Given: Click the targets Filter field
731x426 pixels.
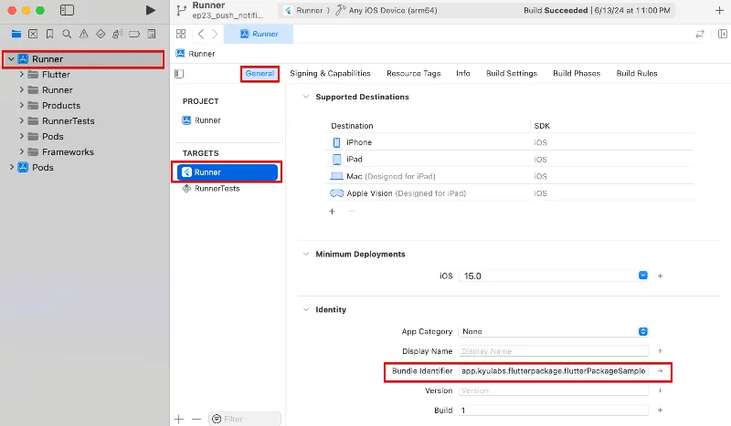Looking at the screenshot, I should (245, 419).
